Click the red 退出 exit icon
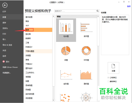The height and width of the screenshot is (103, 132). click(x=4, y=62)
